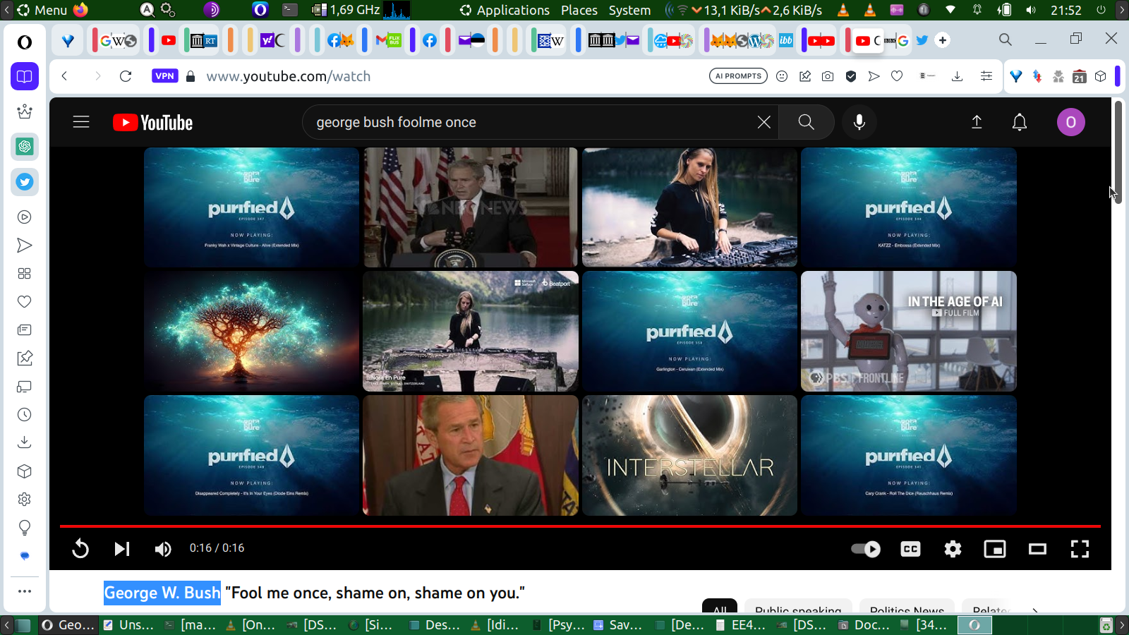Open the purple account avatar menu

pos(1070,122)
